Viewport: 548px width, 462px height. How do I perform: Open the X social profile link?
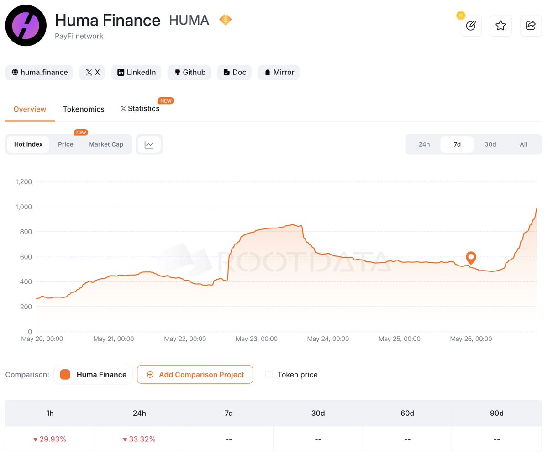93,72
